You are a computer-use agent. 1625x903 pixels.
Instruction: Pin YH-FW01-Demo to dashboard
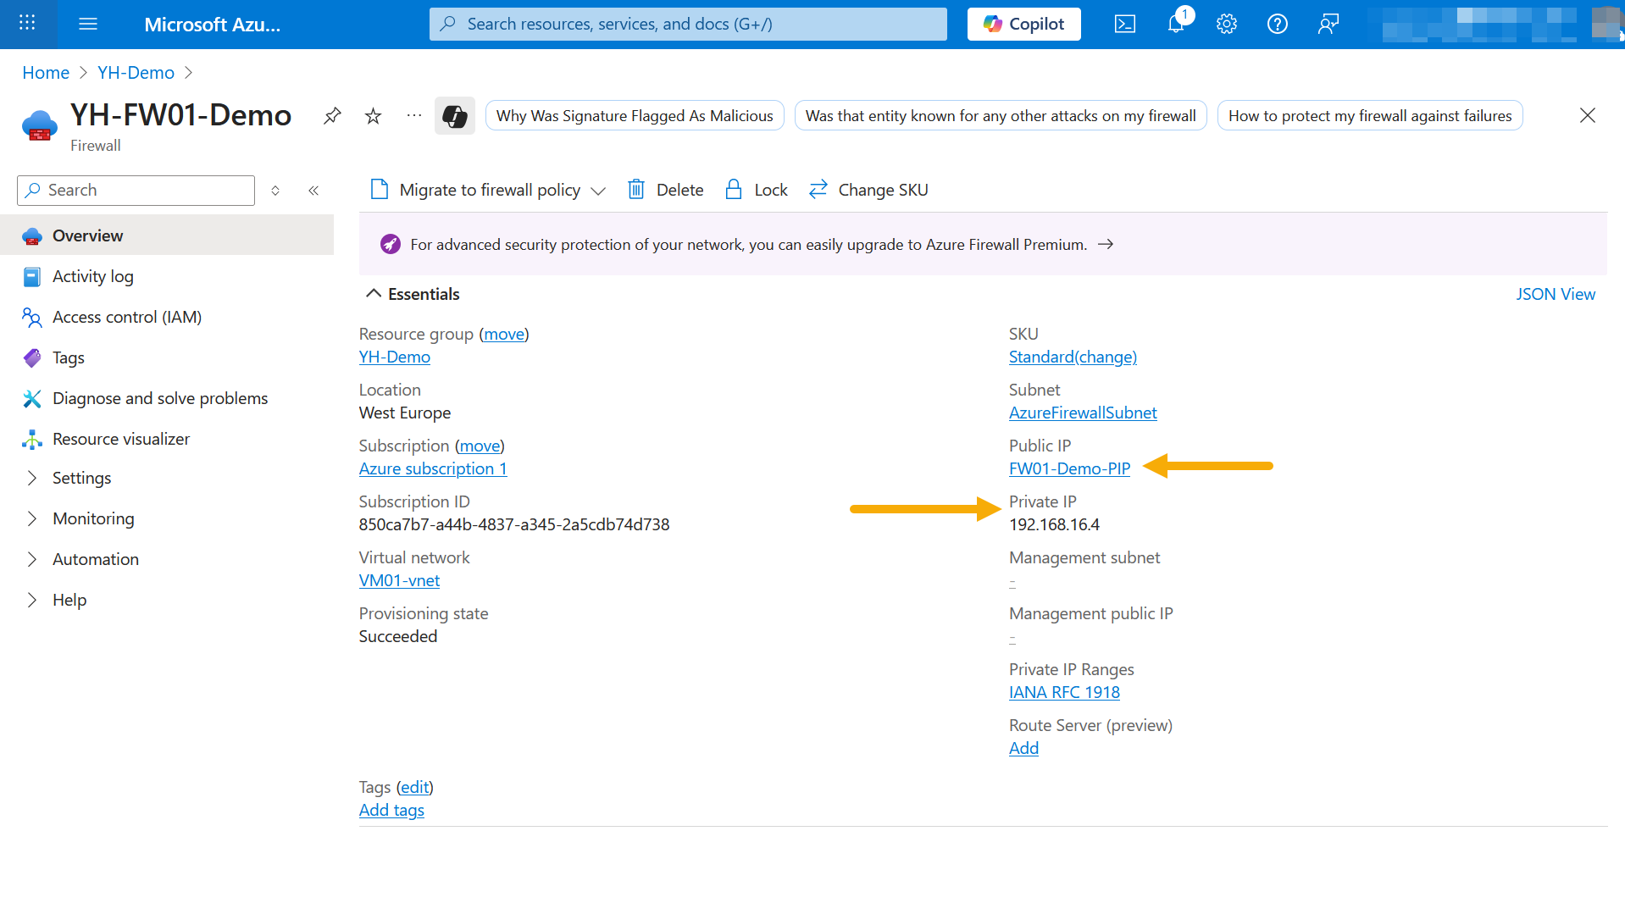(x=332, y=115)
